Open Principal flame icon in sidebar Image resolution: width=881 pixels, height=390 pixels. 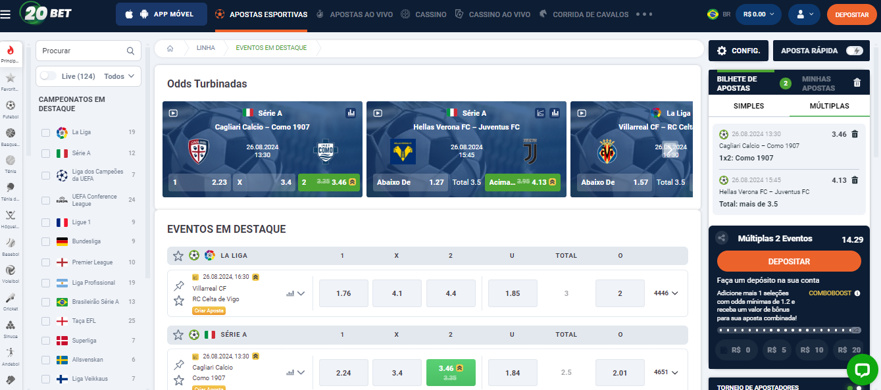11,51
